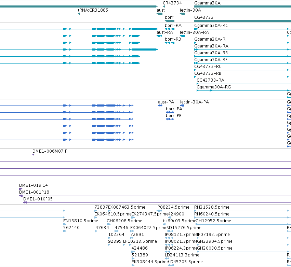
Task: Select the lectin-30A-RA transcript label
Action: (x=194, y=32)
